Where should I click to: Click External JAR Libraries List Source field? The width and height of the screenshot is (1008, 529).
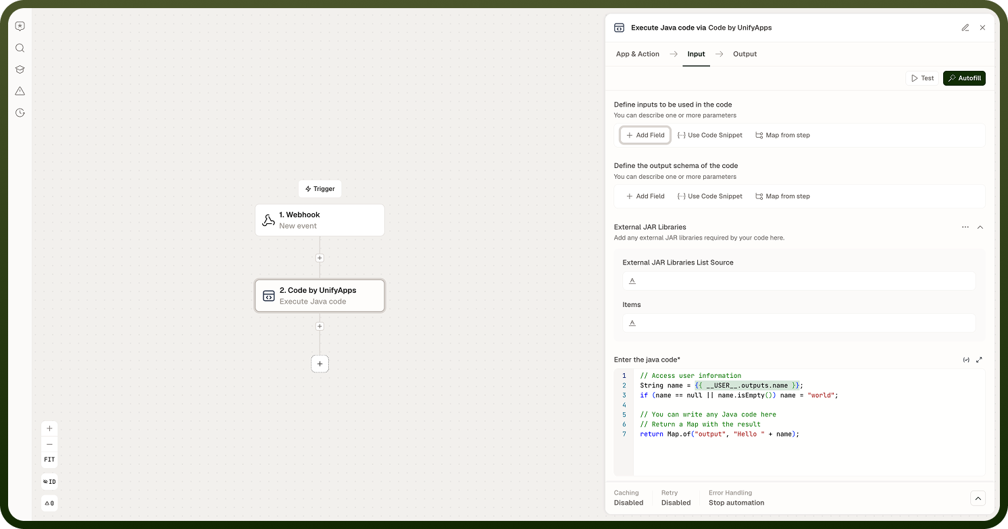(799, 281)
